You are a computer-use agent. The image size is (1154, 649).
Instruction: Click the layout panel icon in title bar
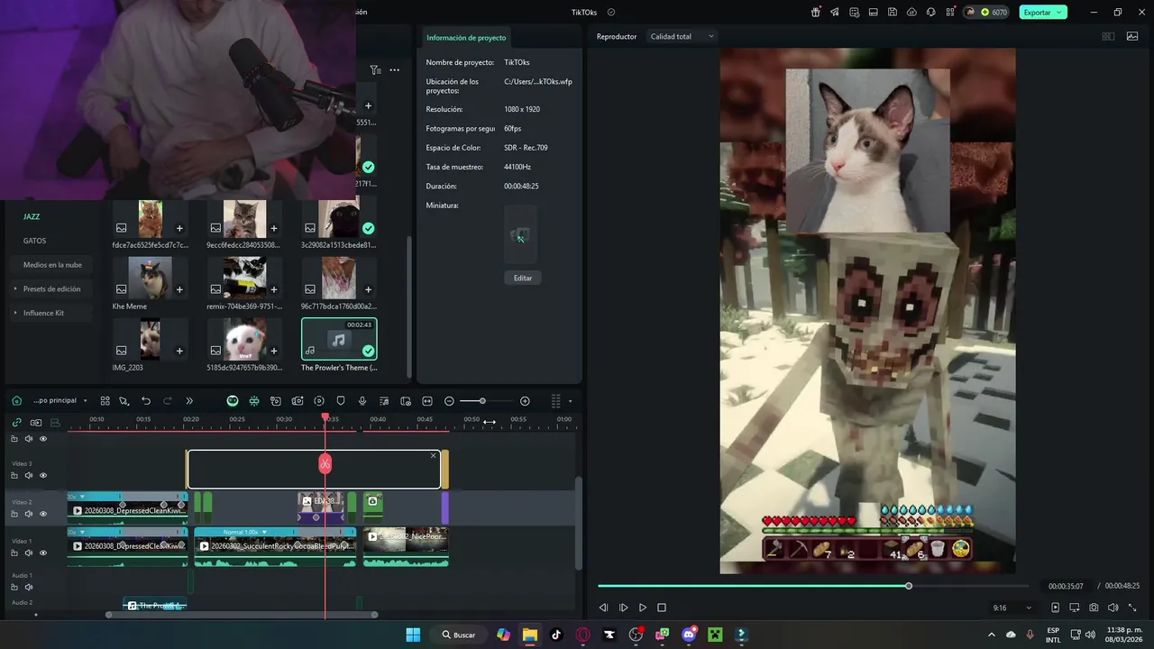point(873,12)
